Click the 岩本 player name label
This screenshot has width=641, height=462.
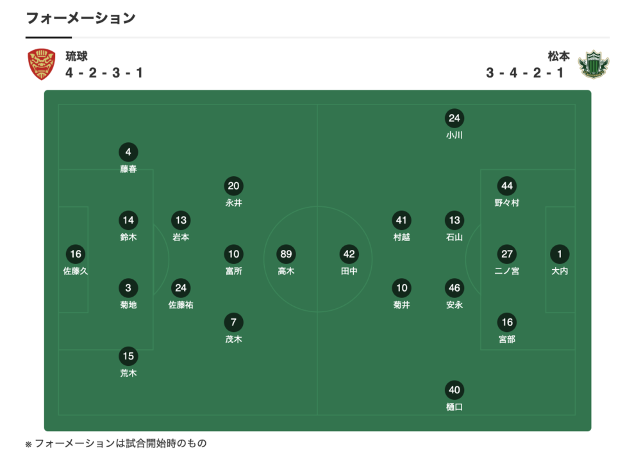coord(181,237)
